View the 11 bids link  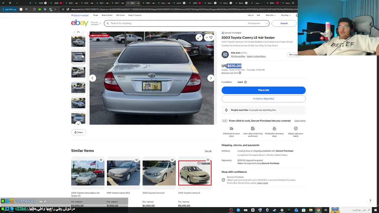[x=224, y=70]
